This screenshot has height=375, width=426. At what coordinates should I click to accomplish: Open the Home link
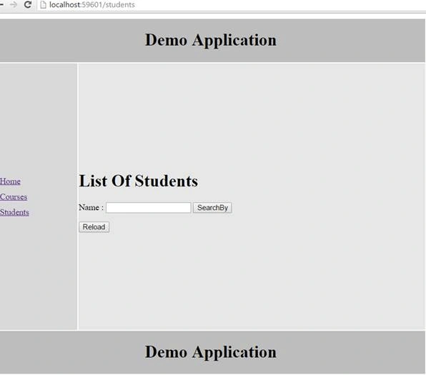coord(10,181)
